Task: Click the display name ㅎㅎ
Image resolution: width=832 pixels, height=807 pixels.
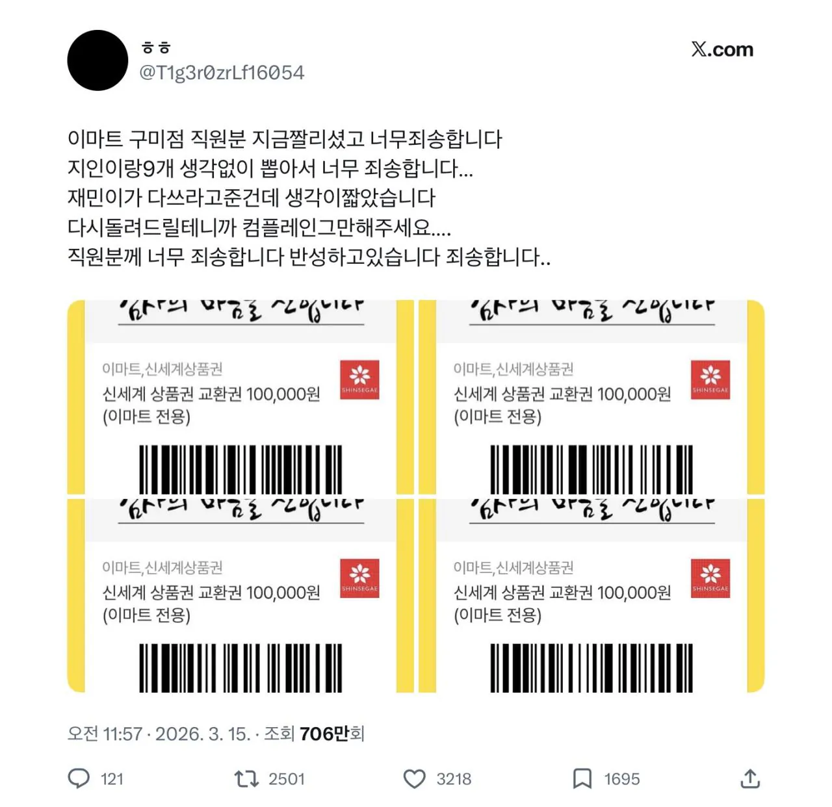Action: pos(156,48)
